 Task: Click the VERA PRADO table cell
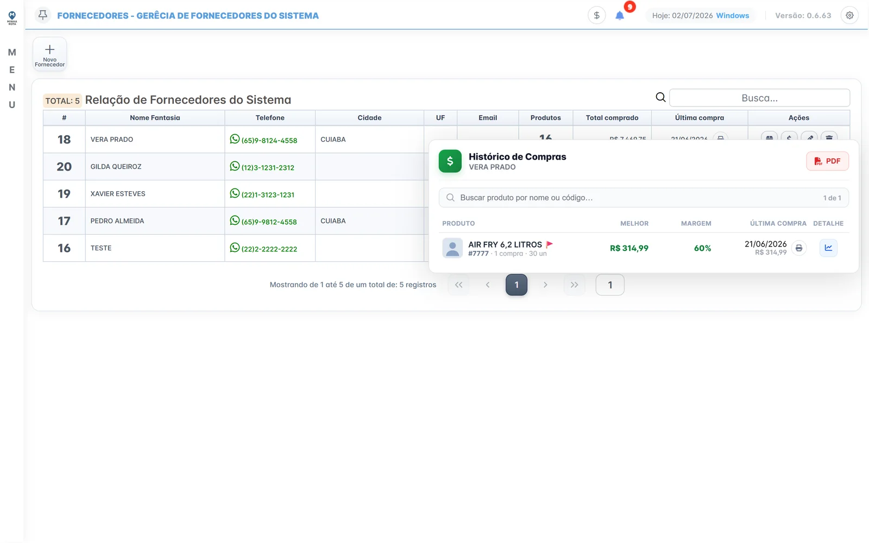point(155,140)
